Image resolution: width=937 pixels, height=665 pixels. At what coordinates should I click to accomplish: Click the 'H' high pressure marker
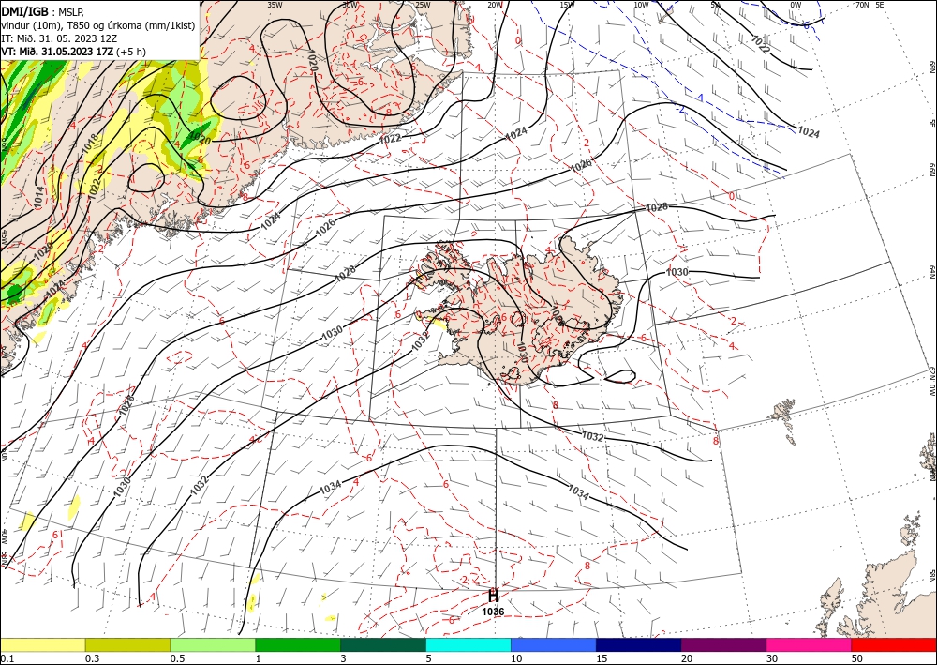(x=493, y=596)
